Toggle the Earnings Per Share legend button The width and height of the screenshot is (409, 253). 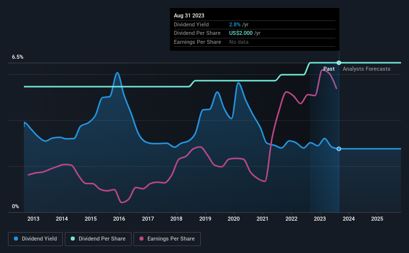(167, 239)
